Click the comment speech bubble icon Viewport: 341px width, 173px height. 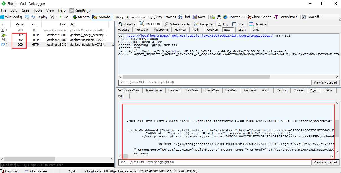(27, 17)
